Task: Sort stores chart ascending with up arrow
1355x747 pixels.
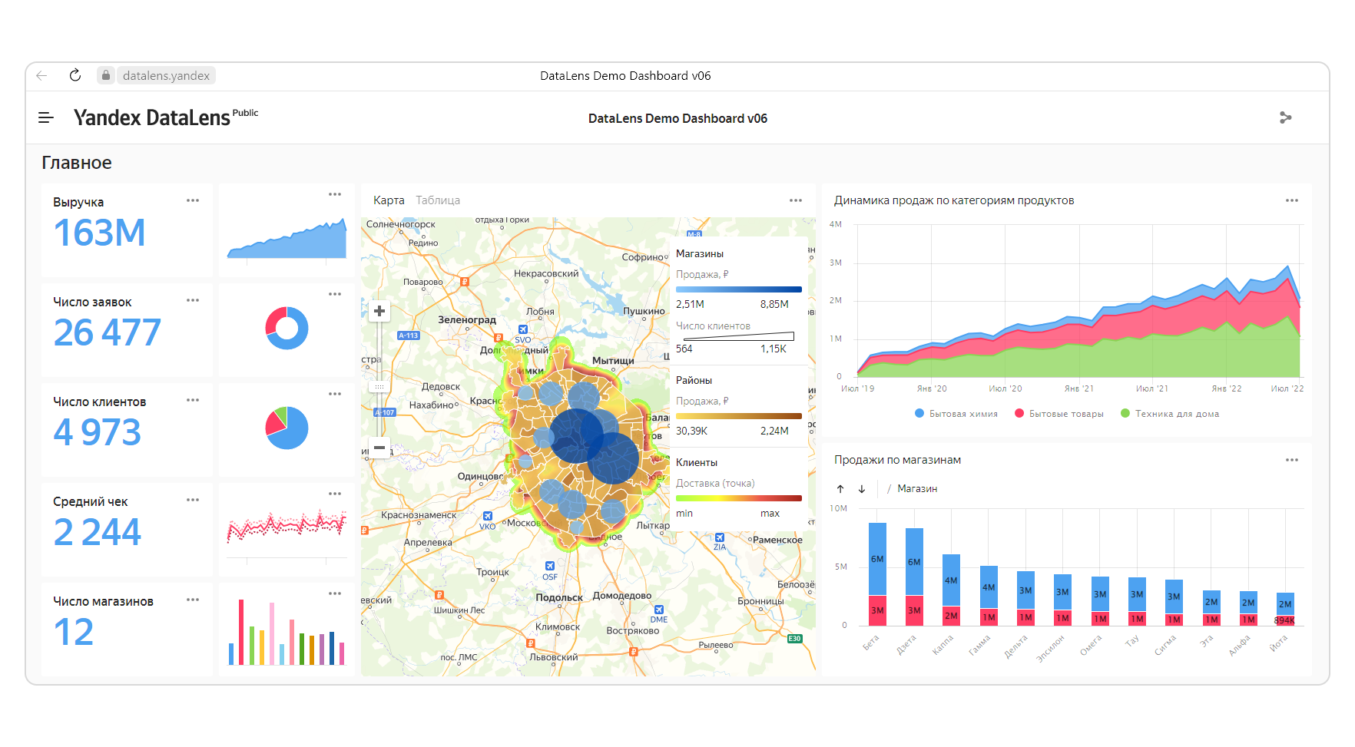Action: 840,489
